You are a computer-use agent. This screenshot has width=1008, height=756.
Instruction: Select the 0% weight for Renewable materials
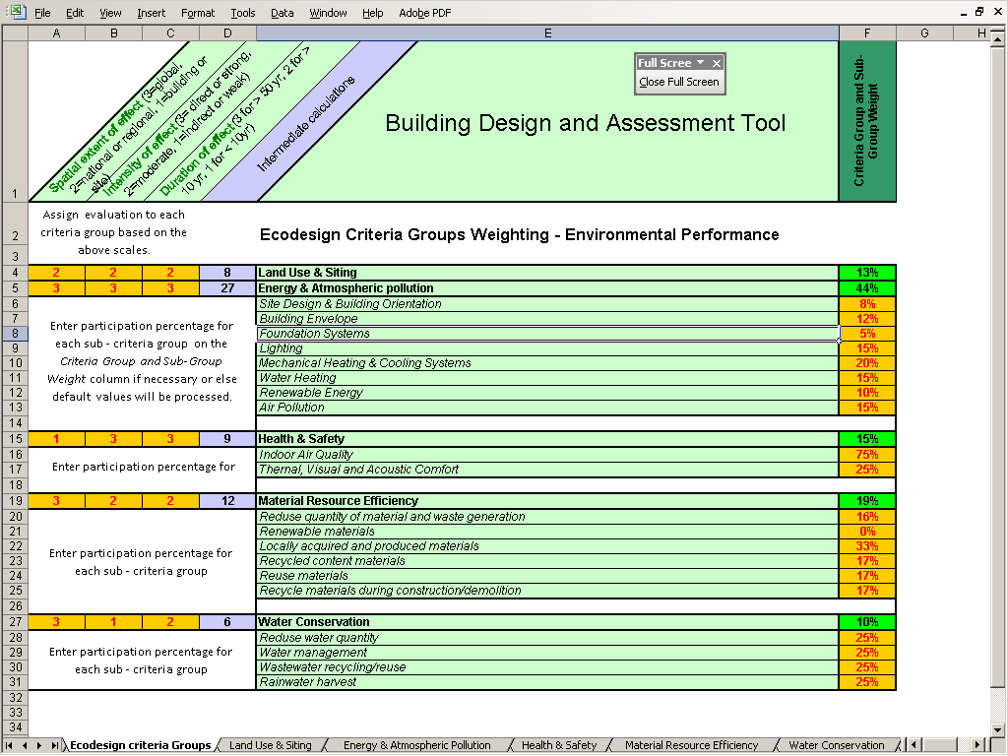click(x=867, y=532)
